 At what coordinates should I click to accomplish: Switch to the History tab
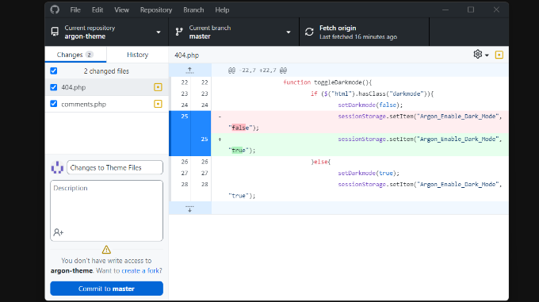(137, 55)
